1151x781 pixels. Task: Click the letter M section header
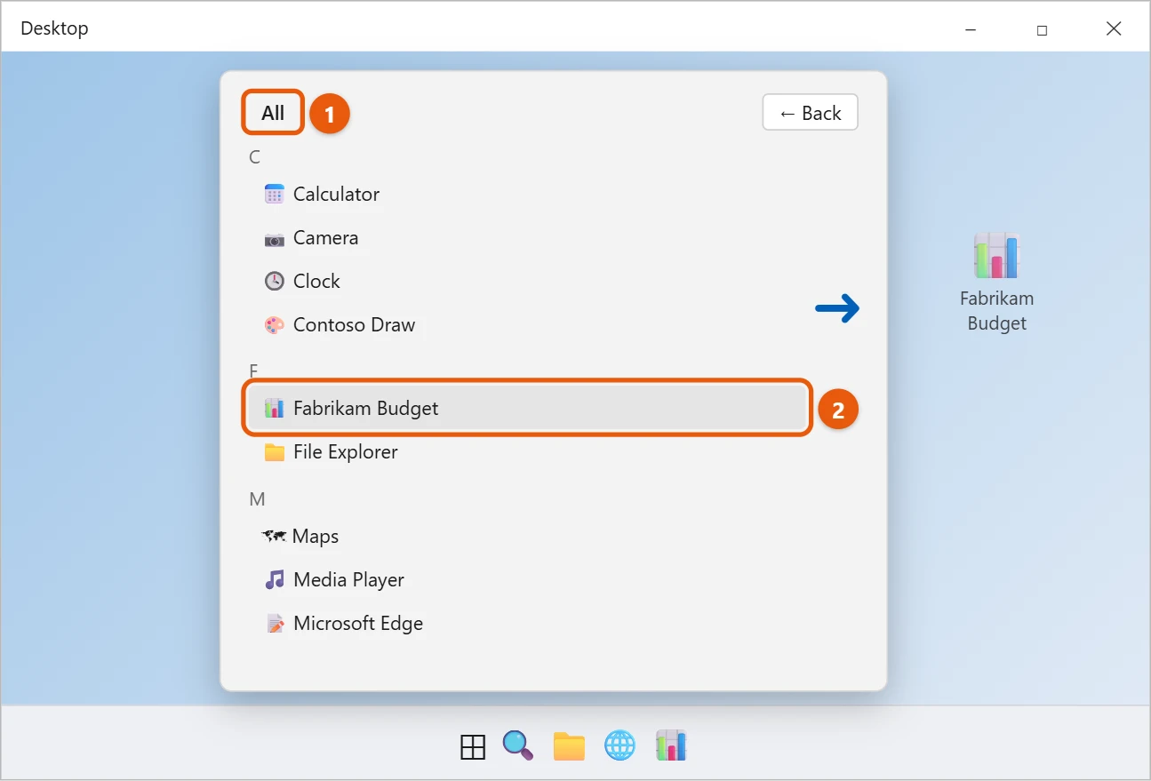(257, 499)
